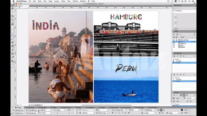Open macOS Spotlight search
Viewport: 207px width, 116px height.
tap(189, 1)
